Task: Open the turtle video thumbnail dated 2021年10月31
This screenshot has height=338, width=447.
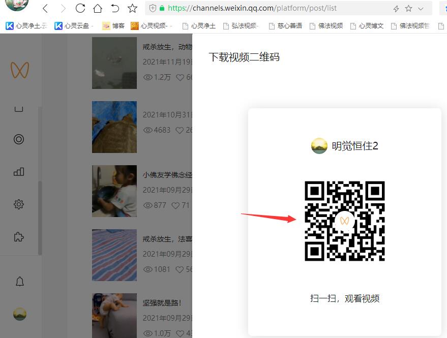Action: (114, 127)
